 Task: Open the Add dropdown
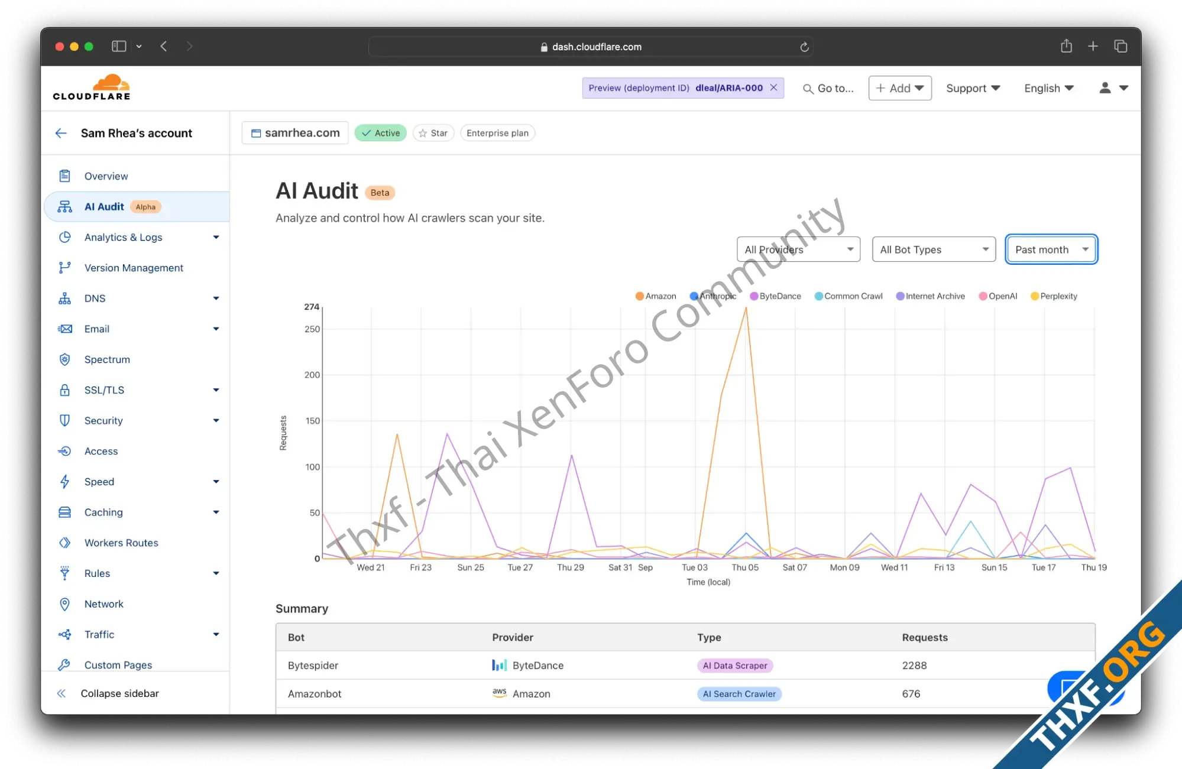pyautogui.click(x=900, y=88)
